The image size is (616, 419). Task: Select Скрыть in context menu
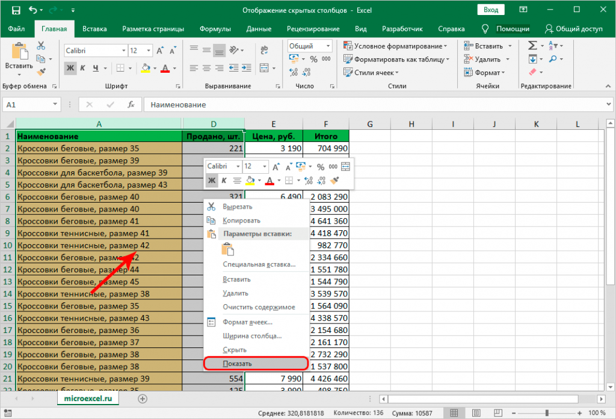(x=256, y=349)
